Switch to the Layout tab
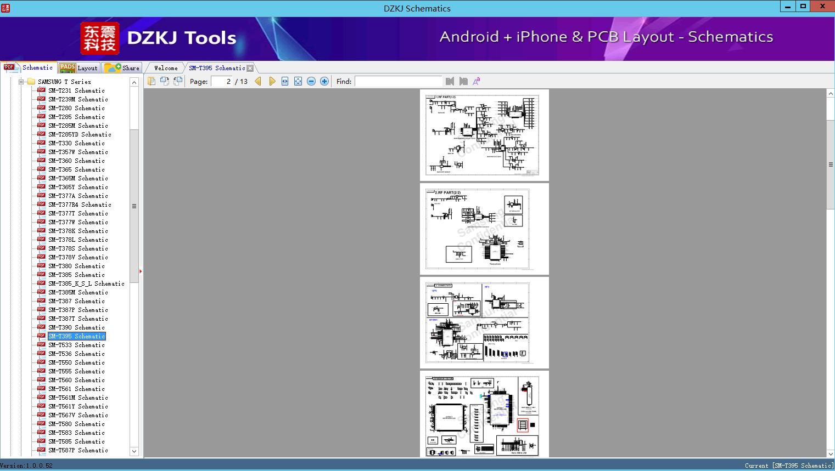The height and width of the screenshot is (471, 835). click(79, 68)
